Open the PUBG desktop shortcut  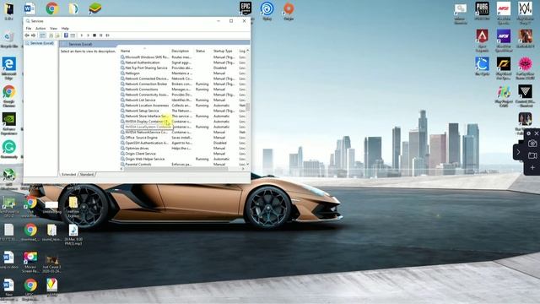pyautogui.click(x=482, y=11)
